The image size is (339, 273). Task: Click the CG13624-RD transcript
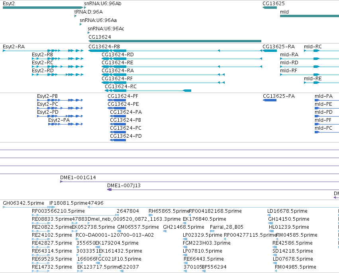(x=182, y=59)
